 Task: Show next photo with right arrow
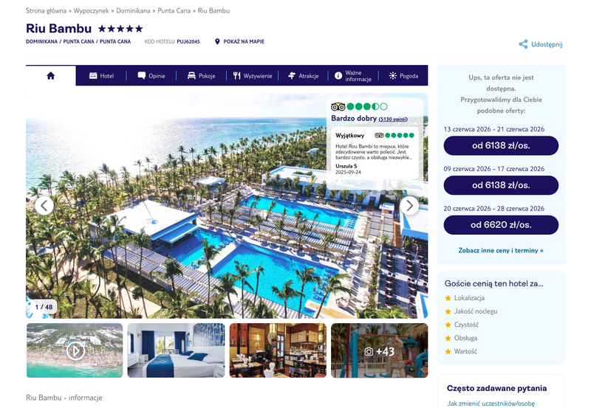click(x=409, y=206)
